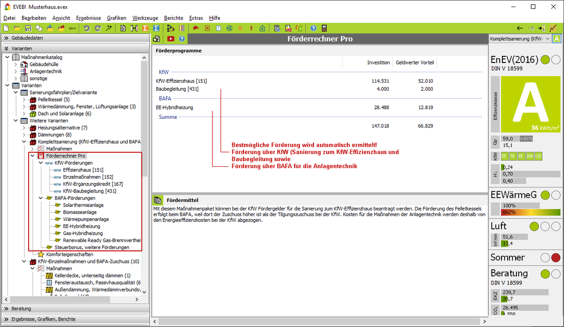Select Heizungsalternative (7) variant
This screenshot has width=564, height=327.
(x=63, y=127)
